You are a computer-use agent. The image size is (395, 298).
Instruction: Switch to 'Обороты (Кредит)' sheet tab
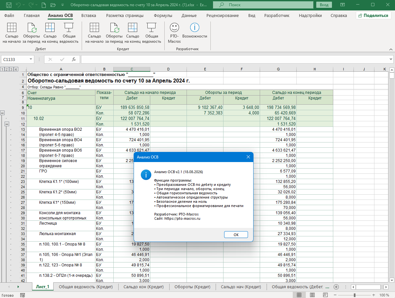(x=192, y=287)
